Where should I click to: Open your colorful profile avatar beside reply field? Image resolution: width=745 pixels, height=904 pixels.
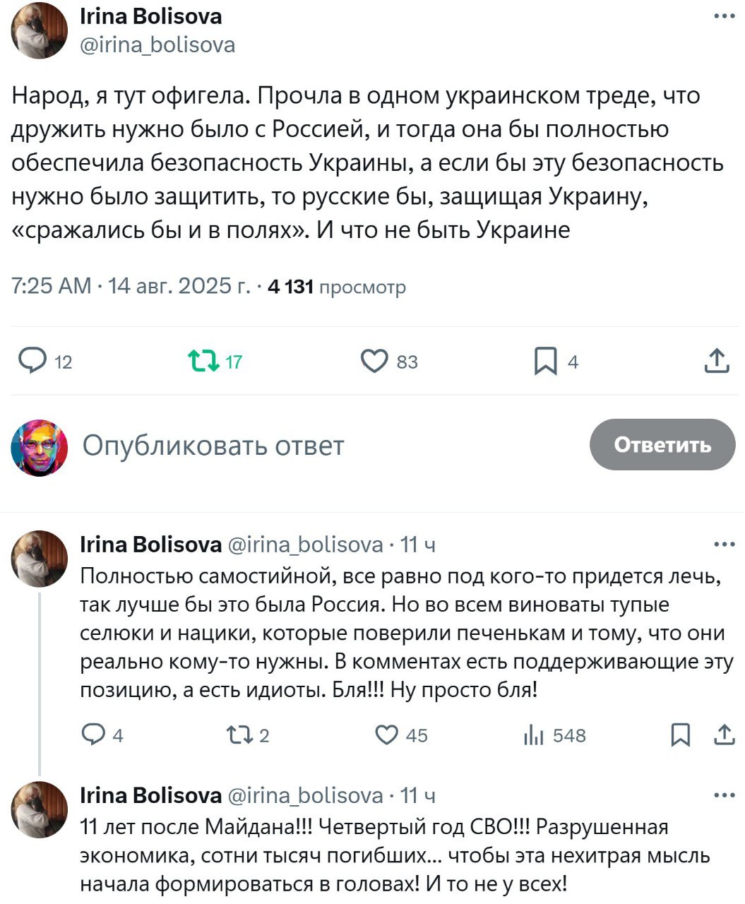(x=40, y=447)
